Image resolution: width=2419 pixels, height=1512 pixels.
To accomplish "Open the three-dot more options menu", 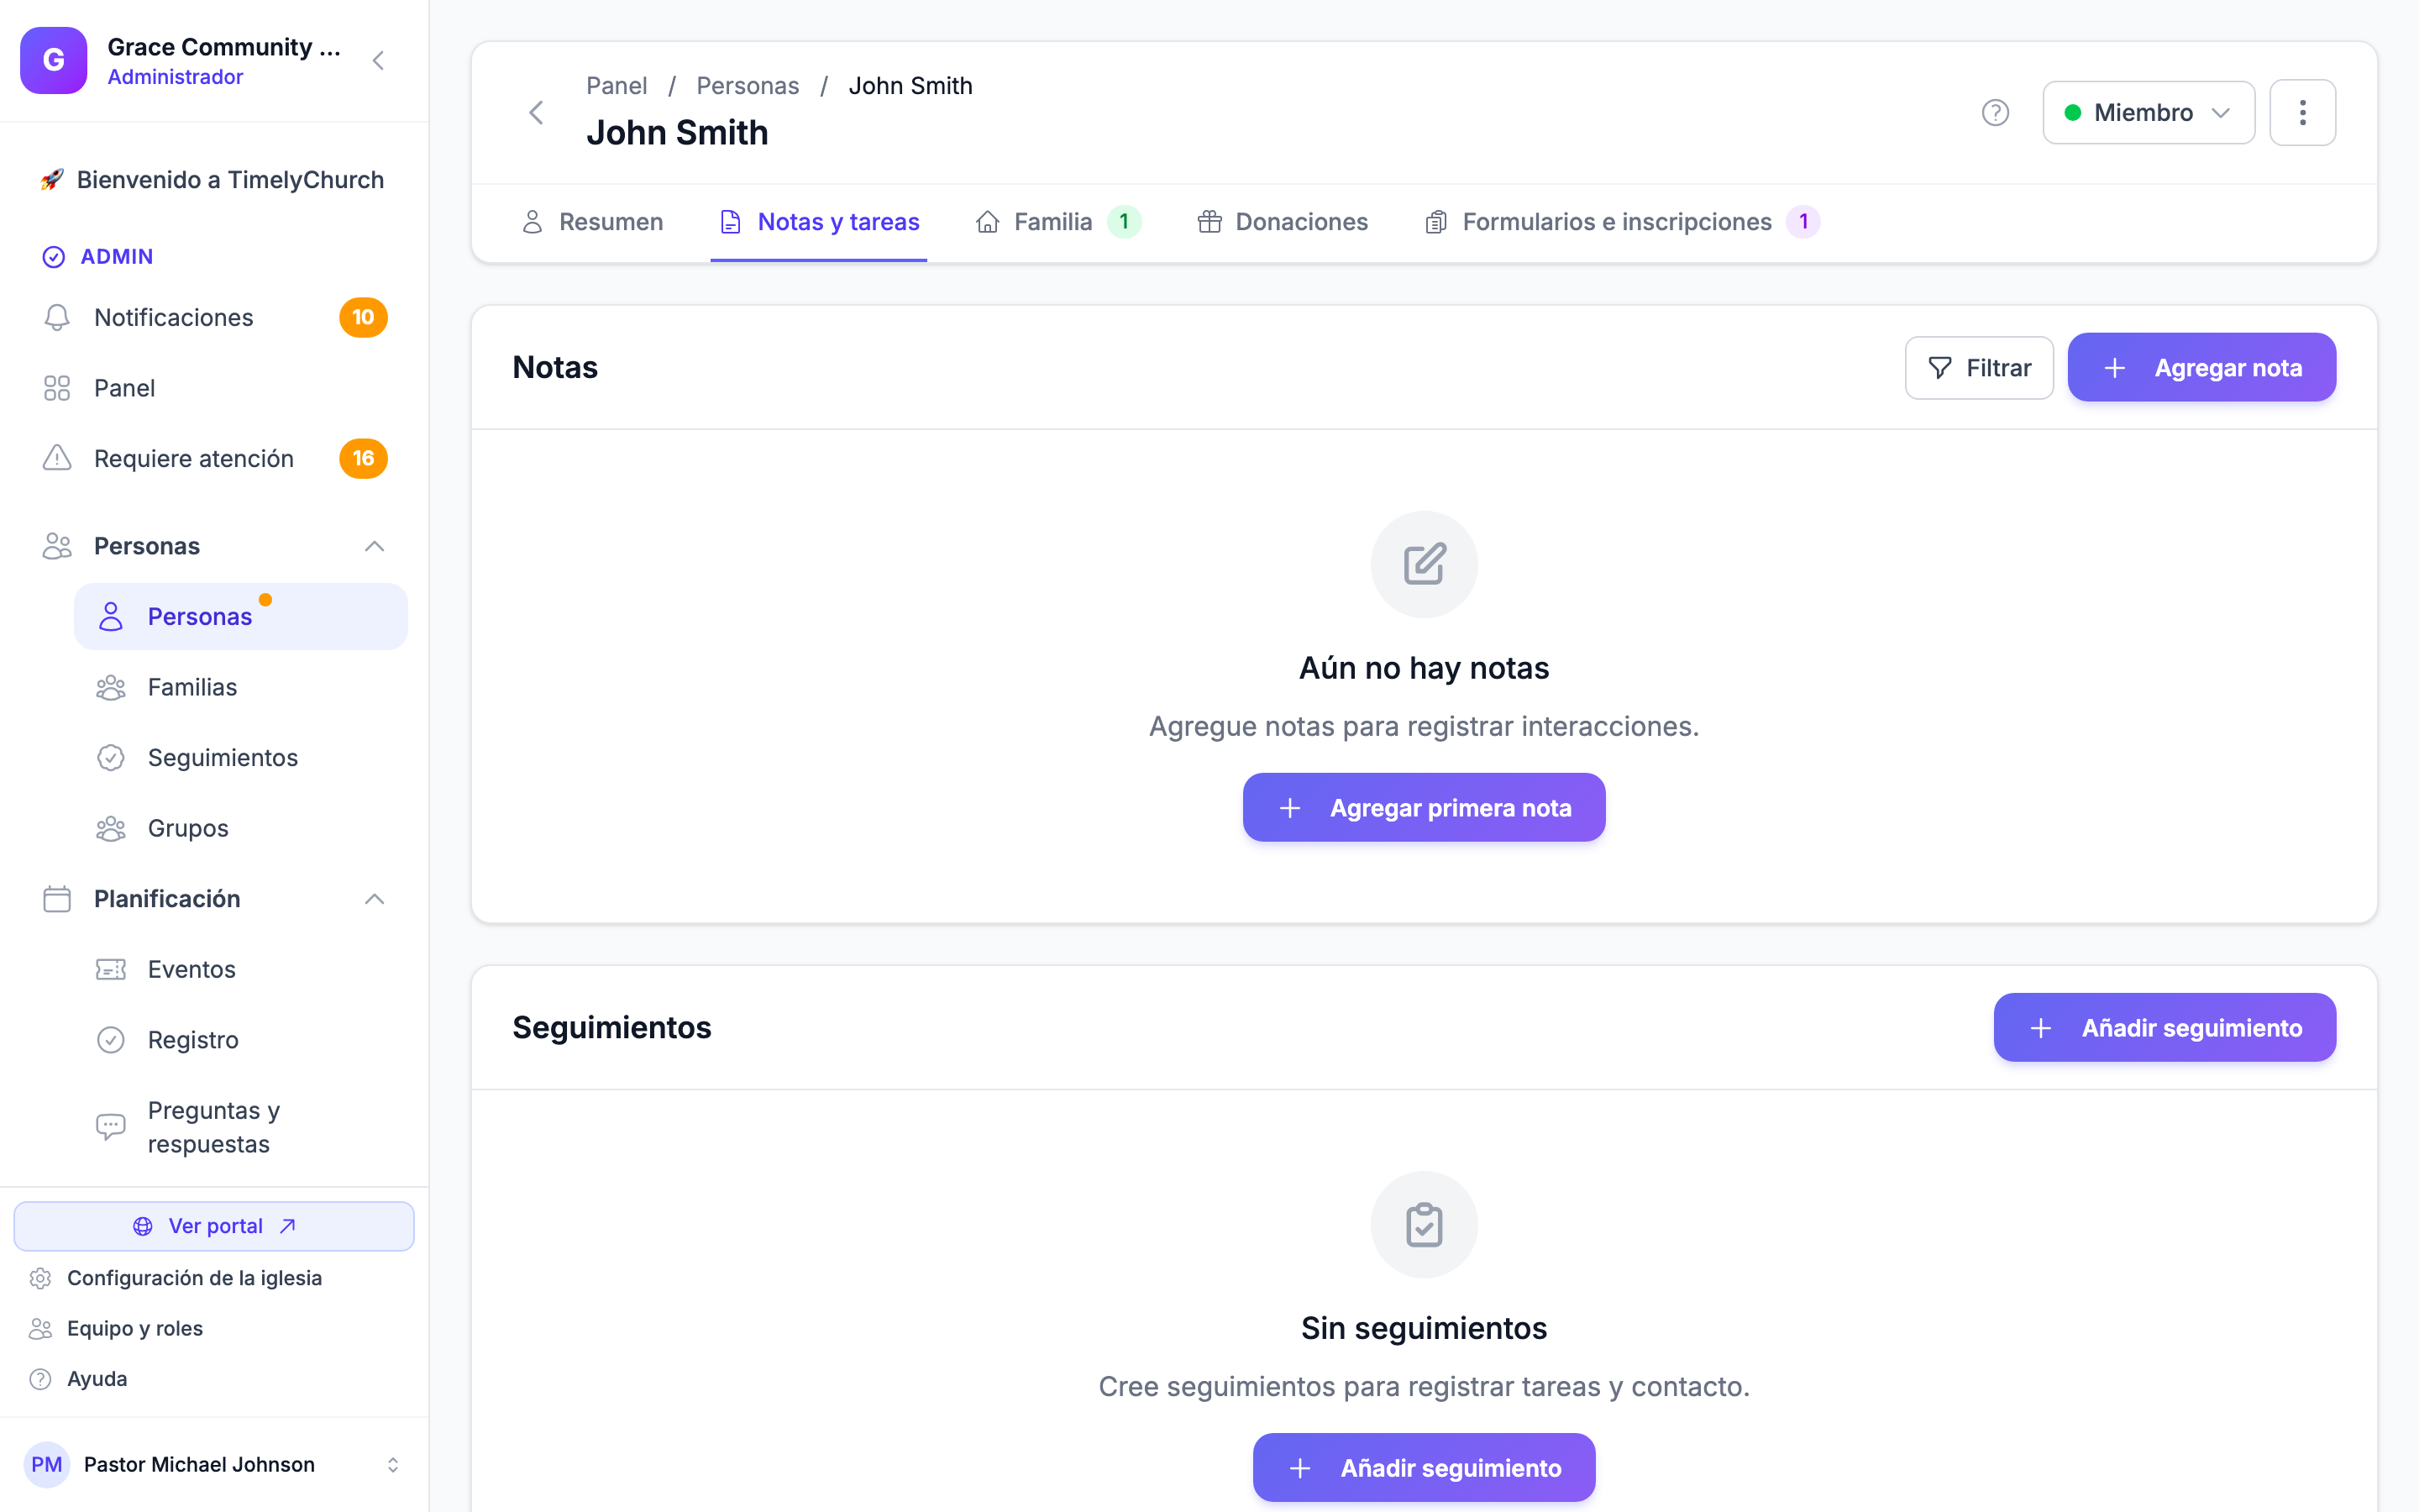I will click(x=2302, y=112).
